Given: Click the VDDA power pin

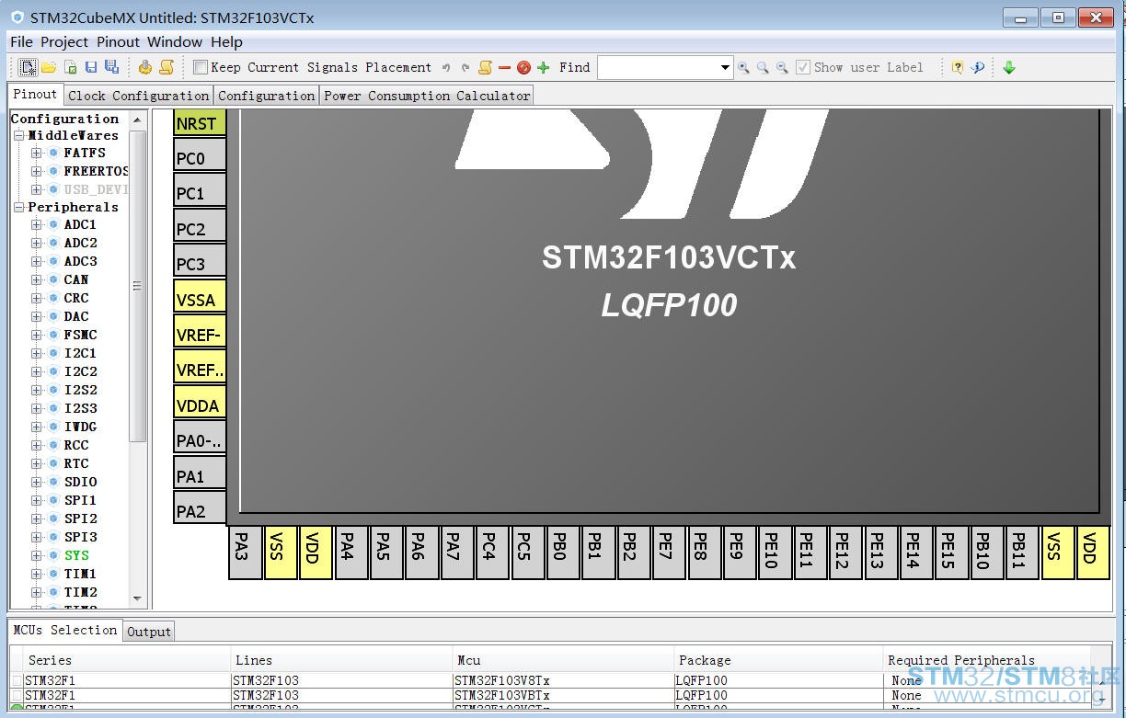Looking at the screenshot, I should (200, 403).
